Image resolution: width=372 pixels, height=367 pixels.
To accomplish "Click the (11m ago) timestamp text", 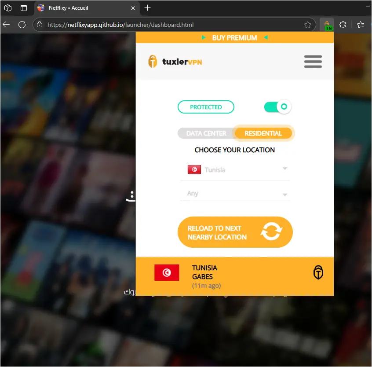I will click(x=206, y=286).
